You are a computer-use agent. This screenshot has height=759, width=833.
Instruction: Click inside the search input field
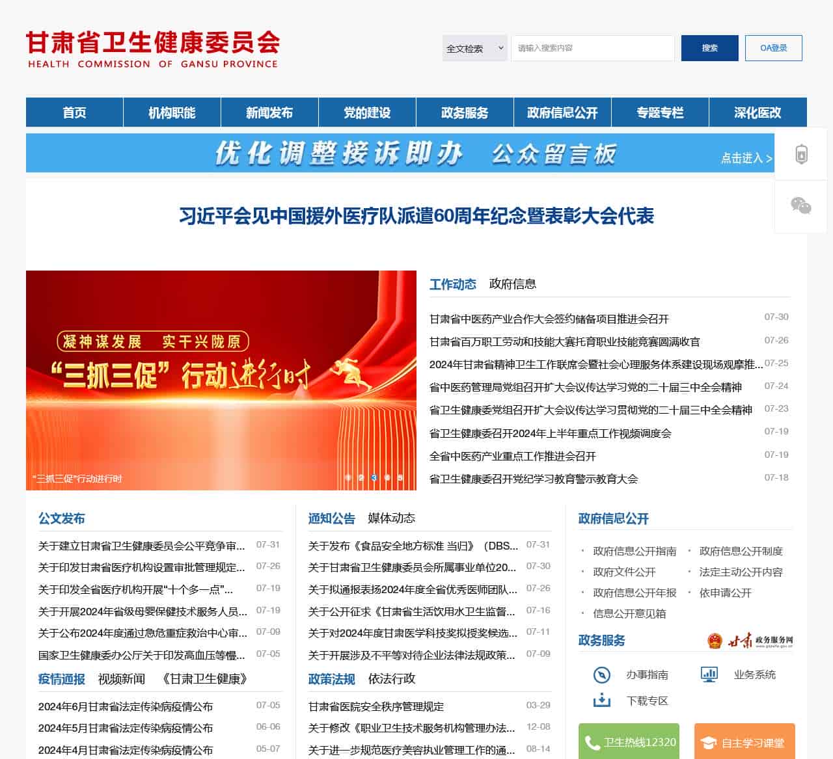coord(593,47)
